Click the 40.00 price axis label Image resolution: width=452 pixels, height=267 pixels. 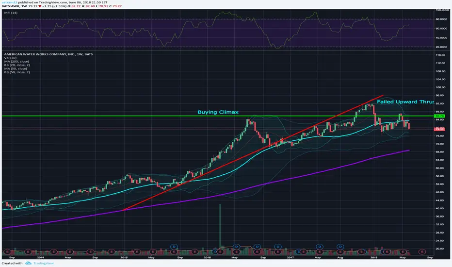[440, 208]
